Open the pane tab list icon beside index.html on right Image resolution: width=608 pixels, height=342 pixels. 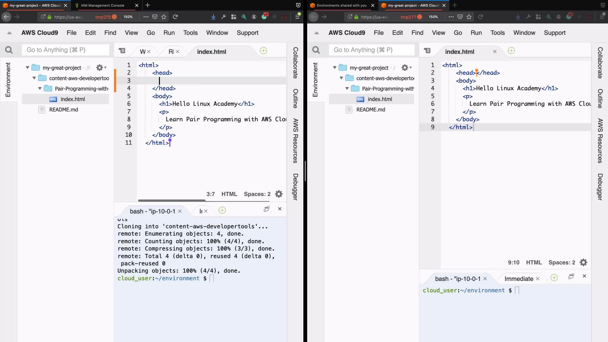tap(427, 51)
